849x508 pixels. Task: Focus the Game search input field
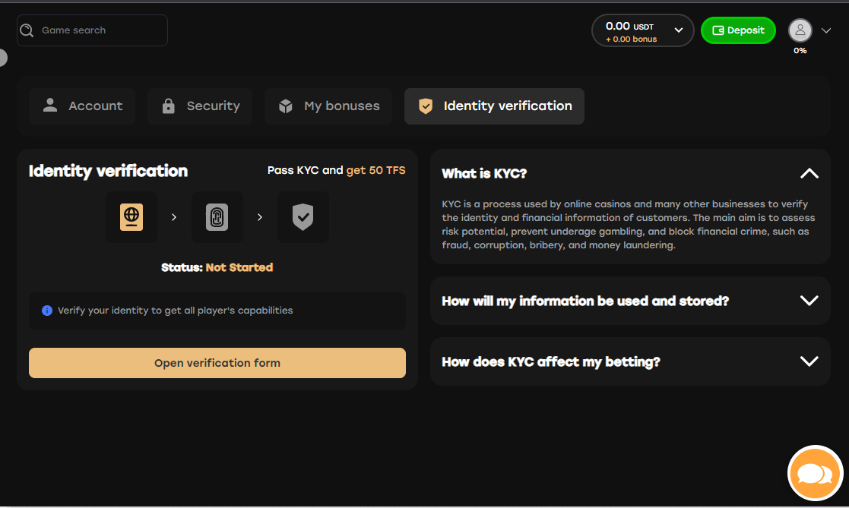click(x=92, y=30)
